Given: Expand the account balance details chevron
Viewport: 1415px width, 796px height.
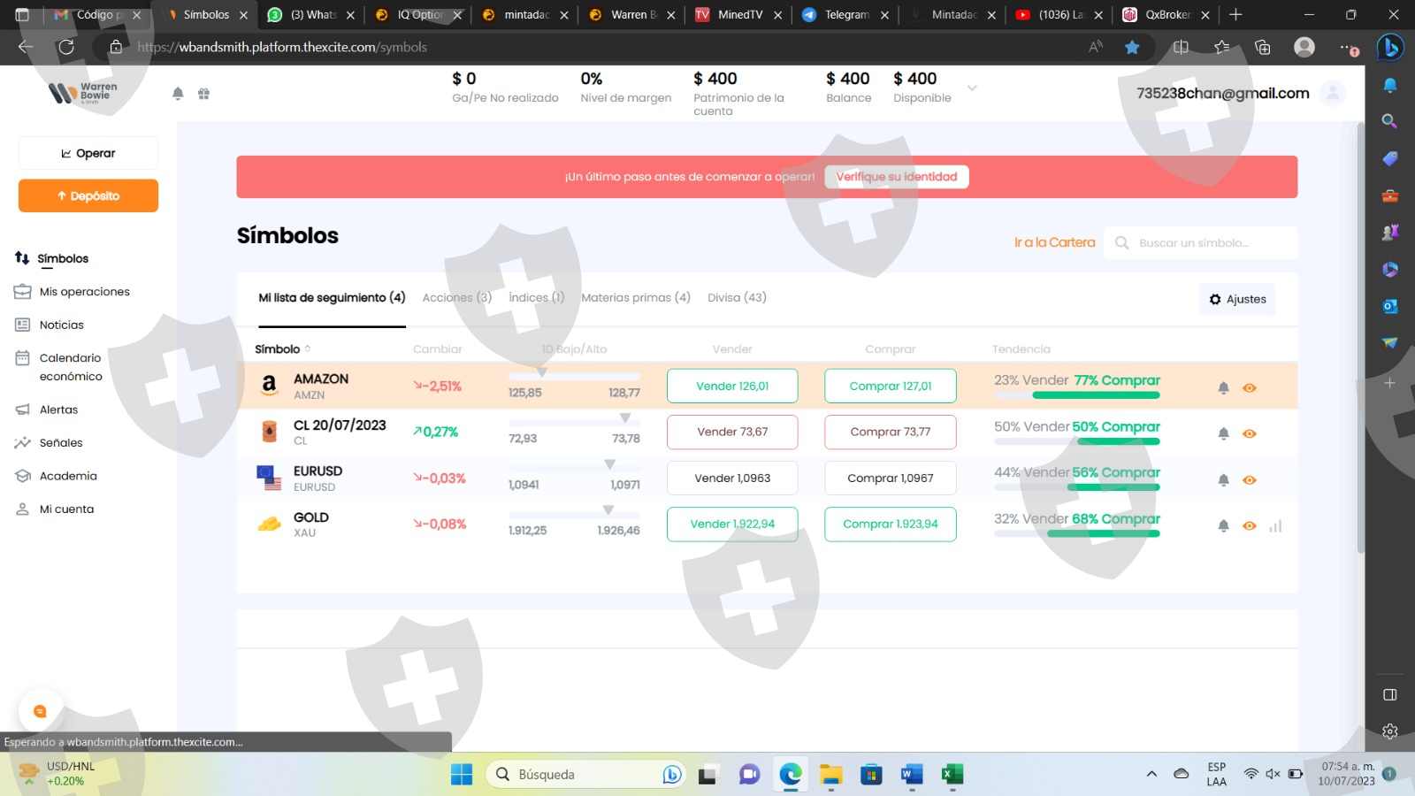Looking at the screenshot, I should tap(972, 88).
